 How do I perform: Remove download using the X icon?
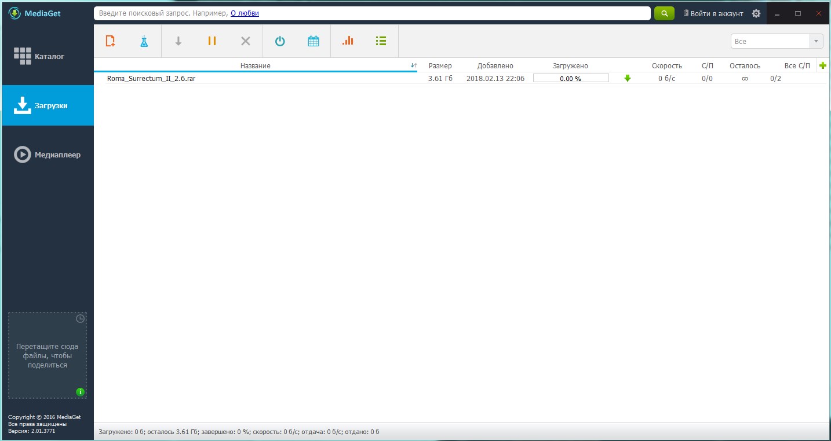[245, 41]
